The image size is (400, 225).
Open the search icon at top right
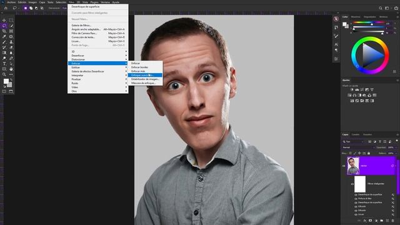381,8
